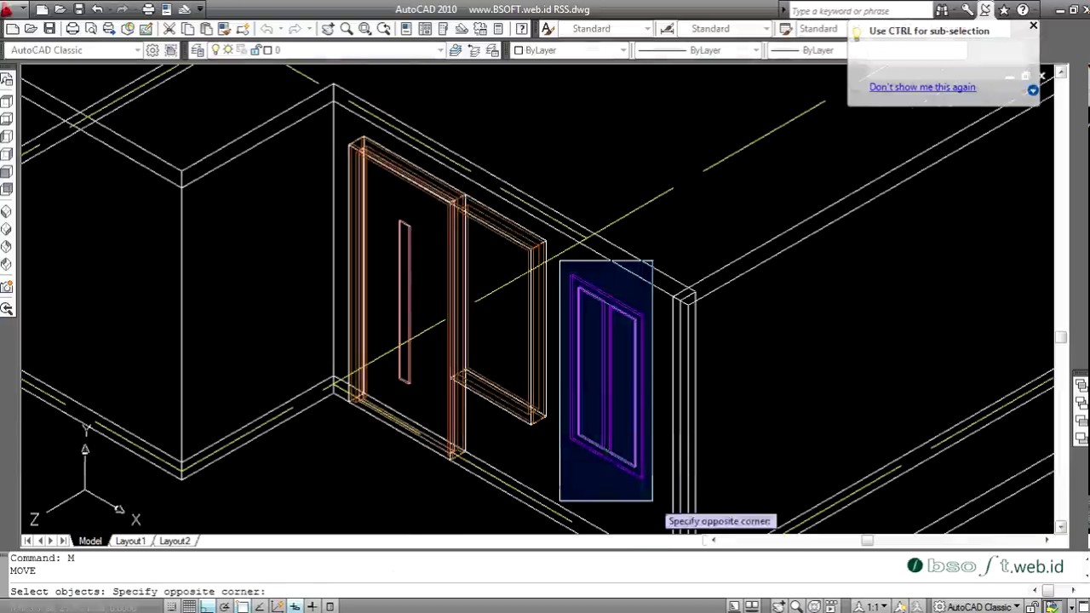
Task: Click the Zoom tool icon at bottom of left toolbar
Action: tap(7, 309)
